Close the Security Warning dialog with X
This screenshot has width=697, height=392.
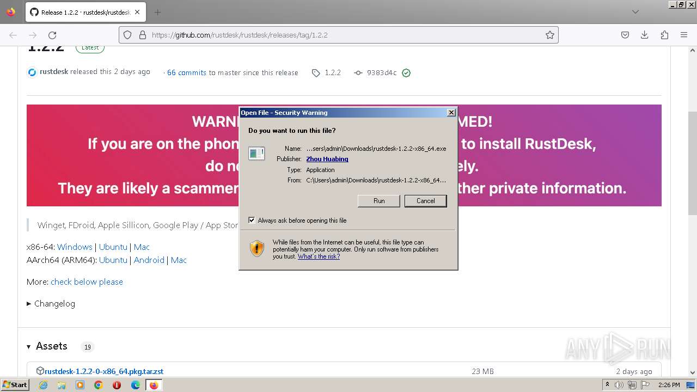coord(451,112)
